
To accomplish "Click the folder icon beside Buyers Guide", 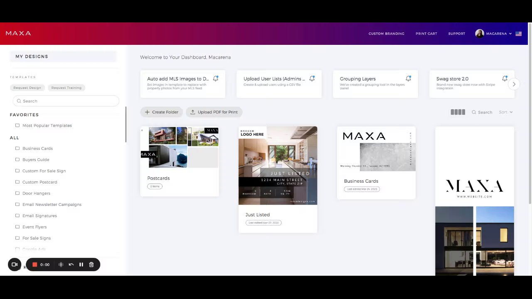I will tap(17, 159).
